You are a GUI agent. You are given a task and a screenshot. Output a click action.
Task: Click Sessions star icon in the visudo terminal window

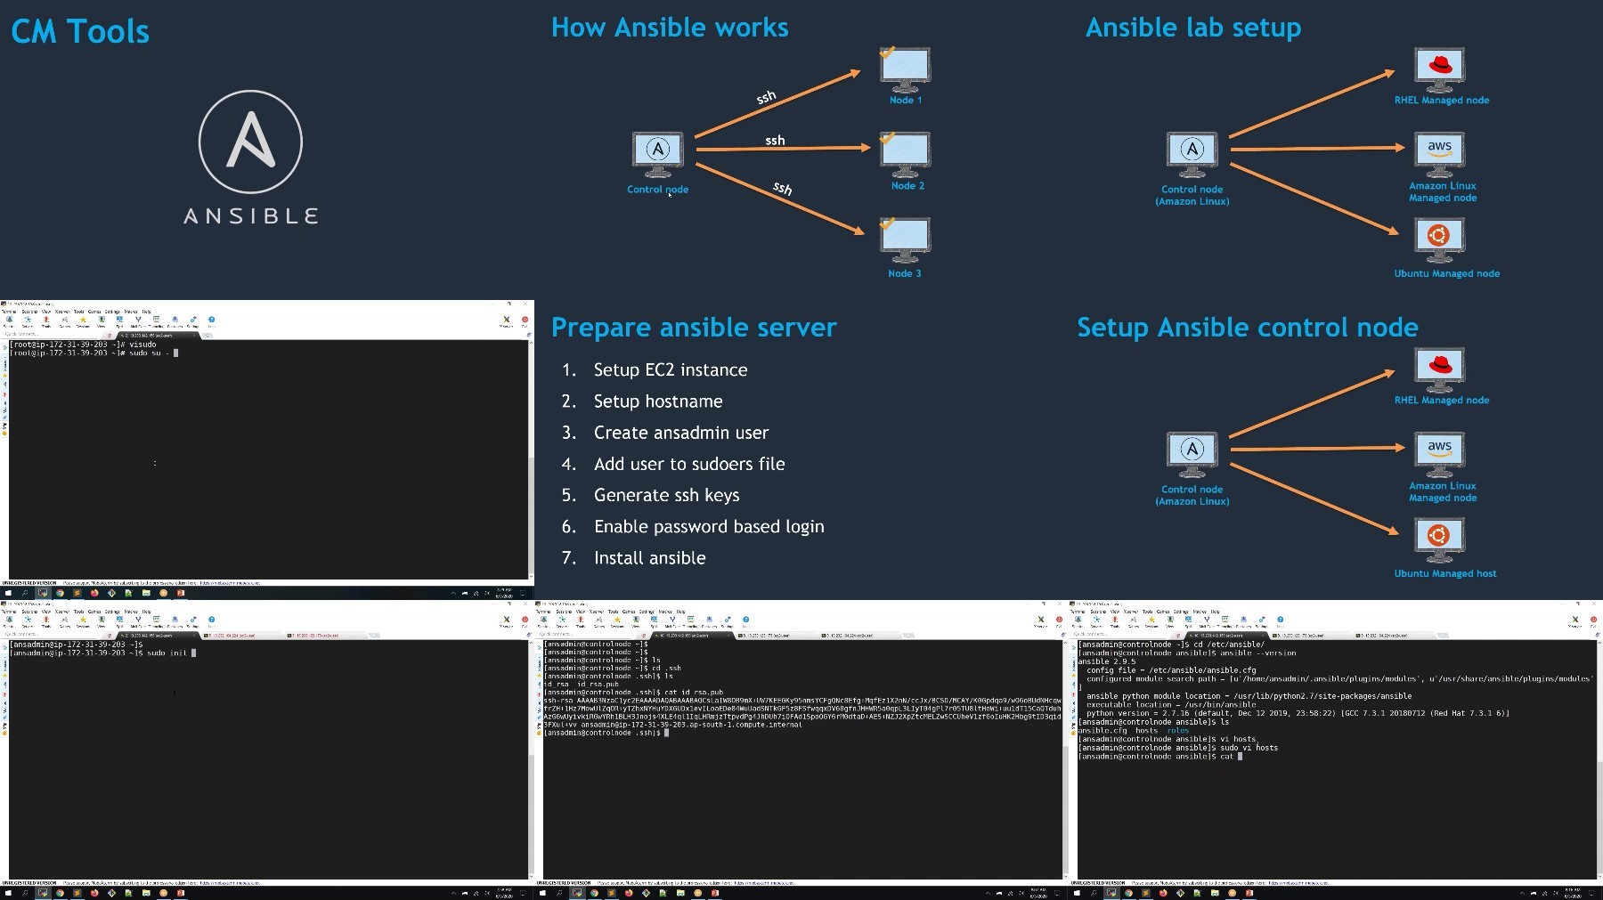(x=83, y=320)
